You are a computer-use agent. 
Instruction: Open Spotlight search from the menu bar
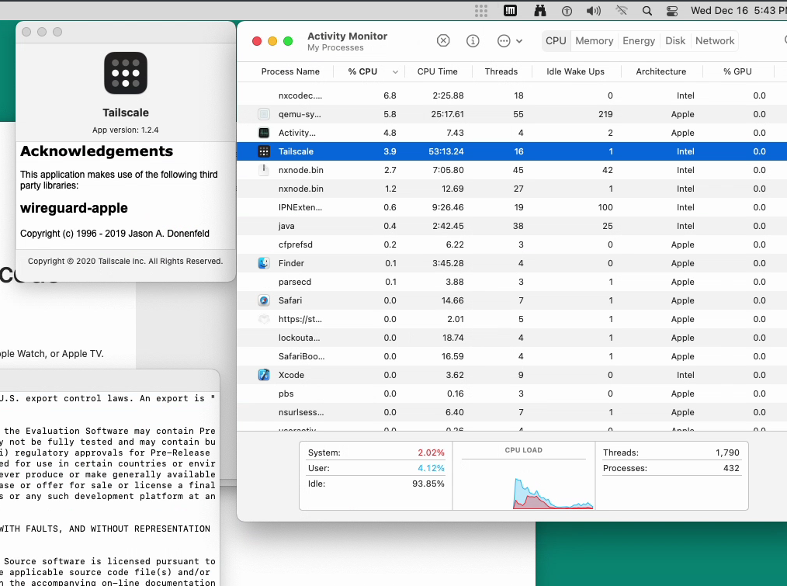[x=647, y=11]
